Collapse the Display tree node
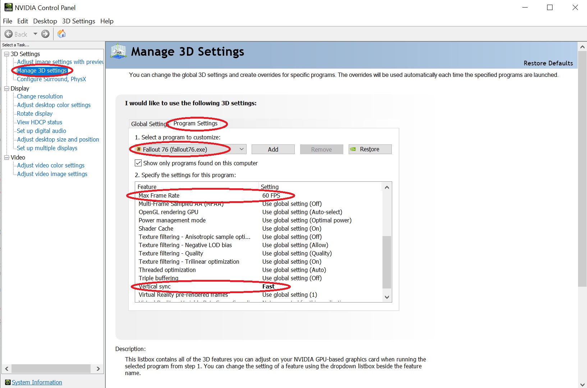The image size is (587, 388). tap(6, 88)
